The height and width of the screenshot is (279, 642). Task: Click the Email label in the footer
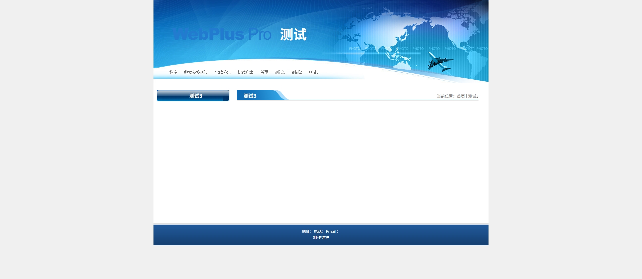coord(332,232)
